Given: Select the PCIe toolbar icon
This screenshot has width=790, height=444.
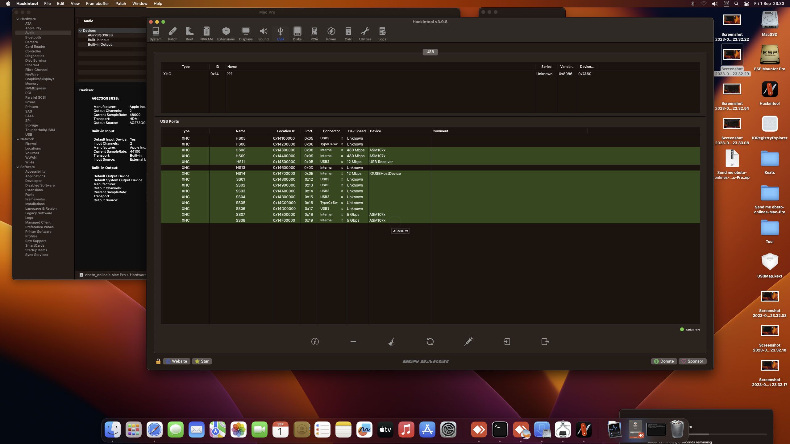Looking at the screenshot, I should (x=314, y=33).
